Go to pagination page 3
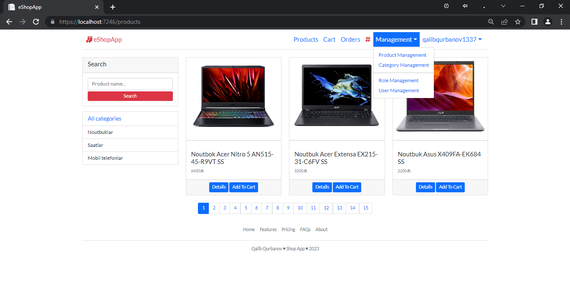Viewport: 570px width, 297px height. (x=225, y=208)
